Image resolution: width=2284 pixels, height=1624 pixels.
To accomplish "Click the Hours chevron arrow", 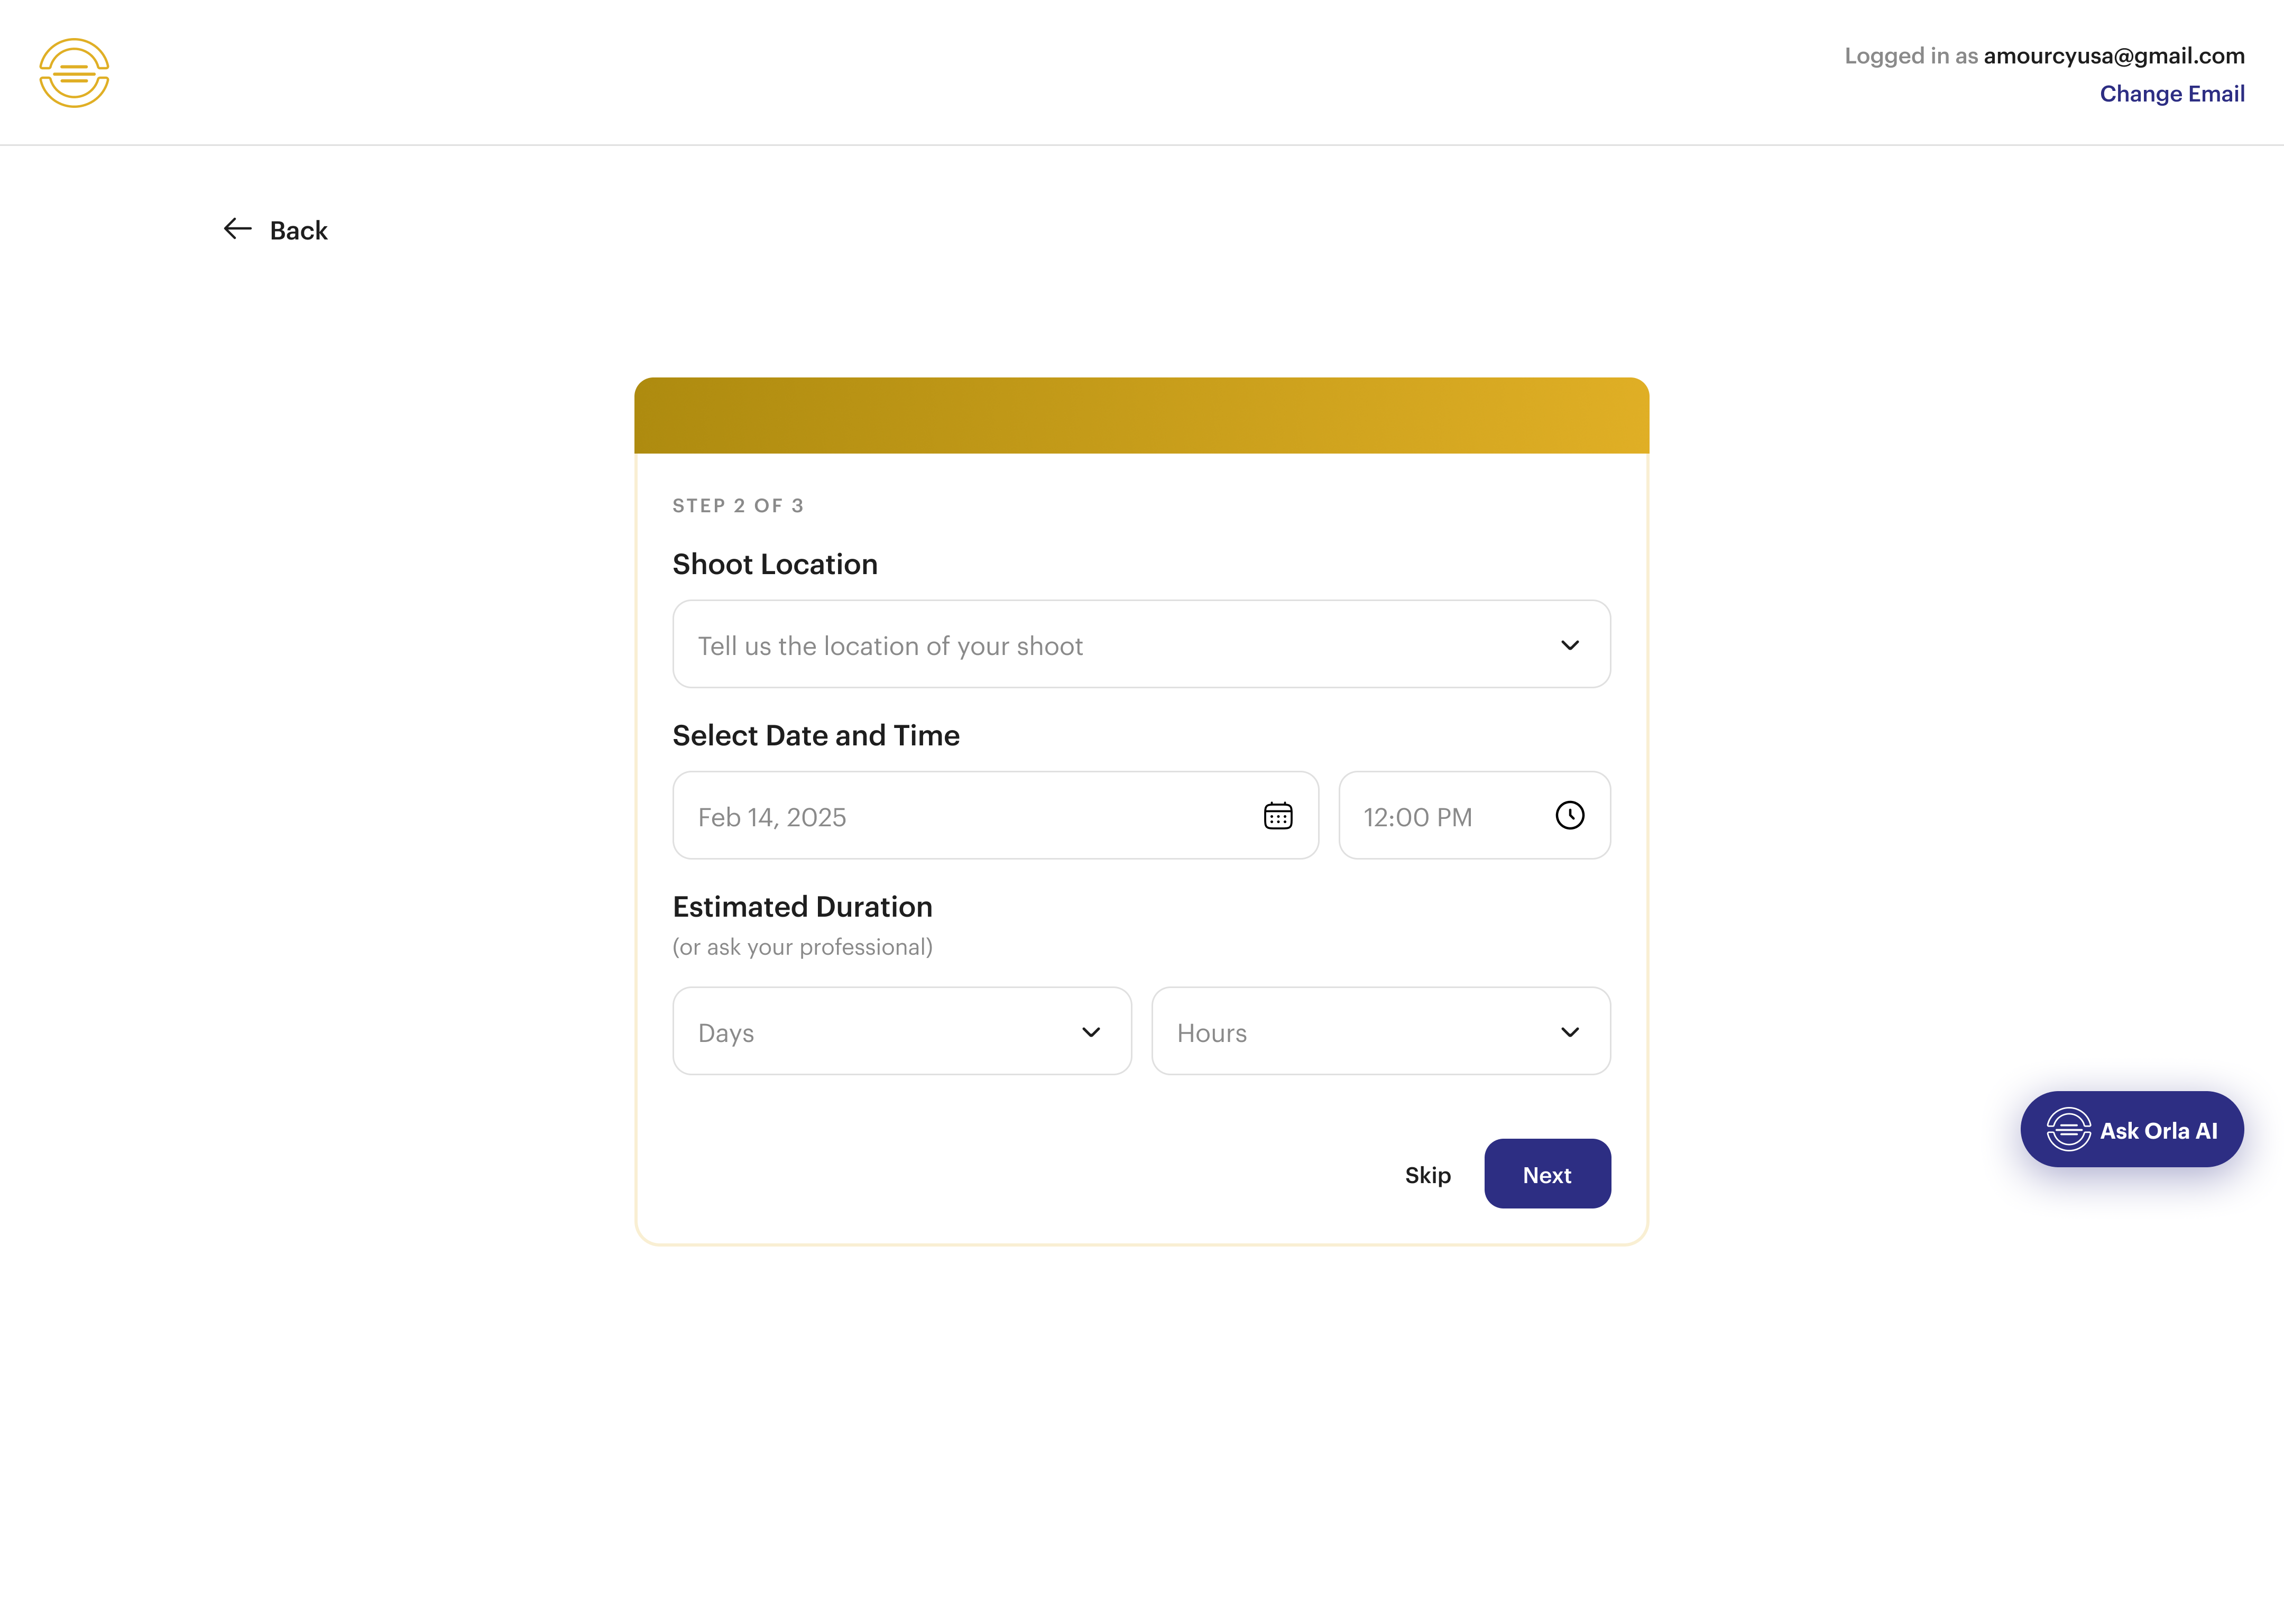I will 1570,1033.
